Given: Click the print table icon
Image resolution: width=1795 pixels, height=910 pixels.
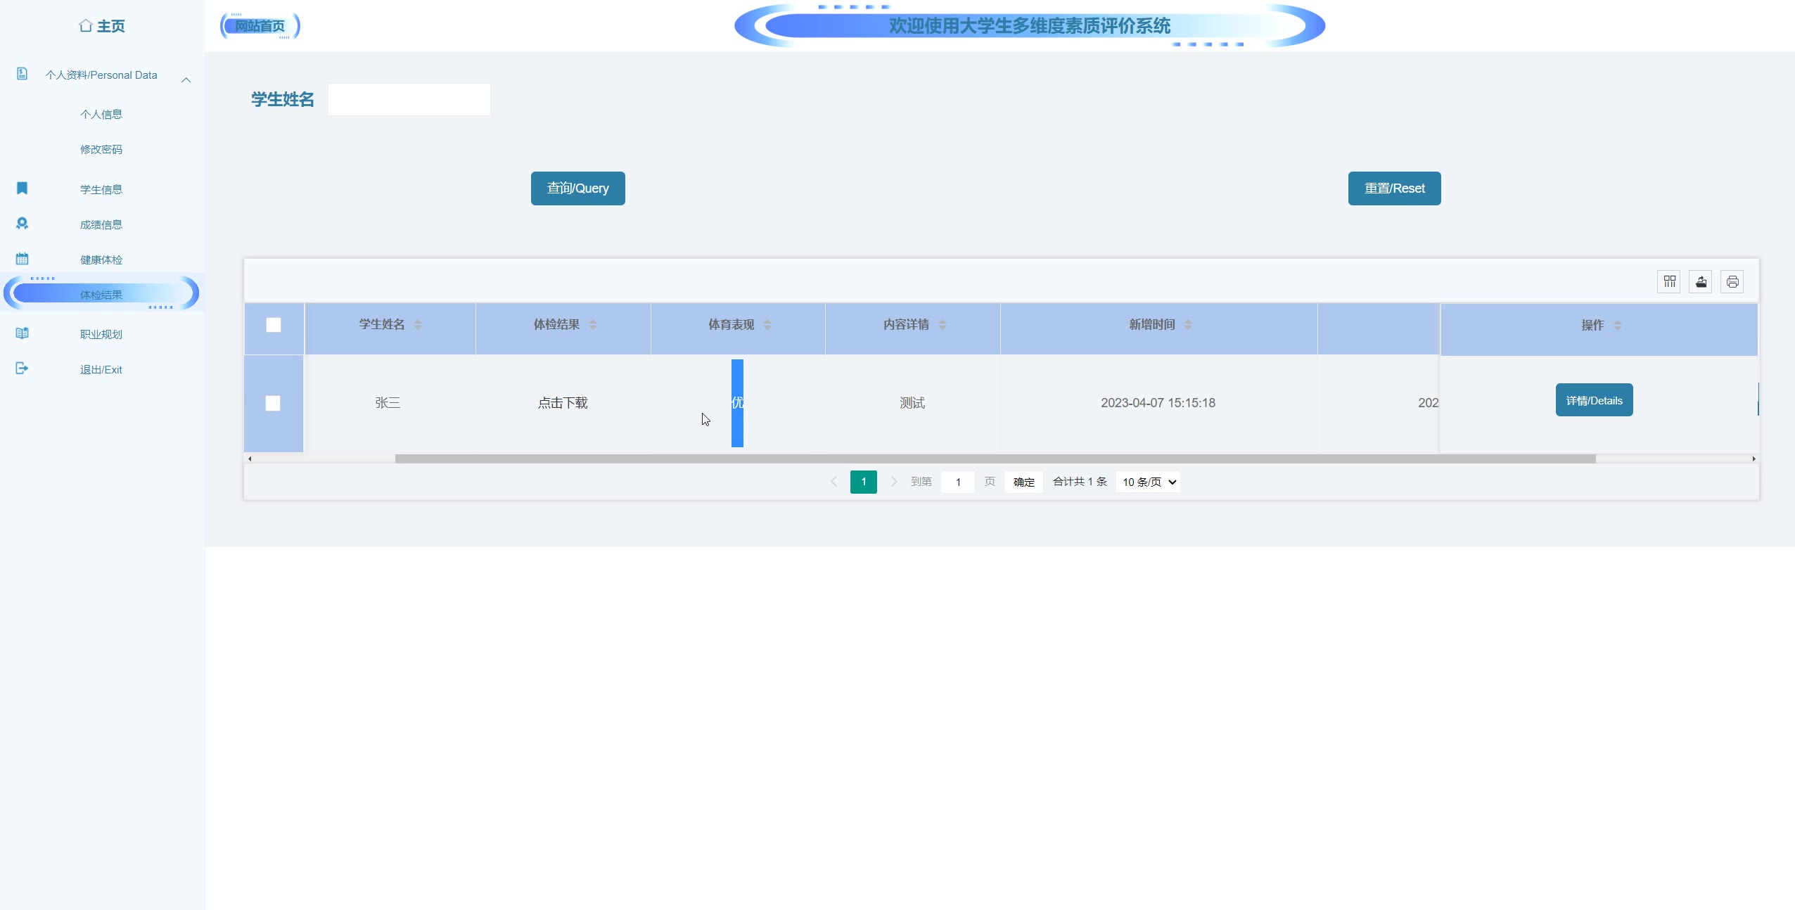Looking at the screenshot, I should tap(1732, 282).
